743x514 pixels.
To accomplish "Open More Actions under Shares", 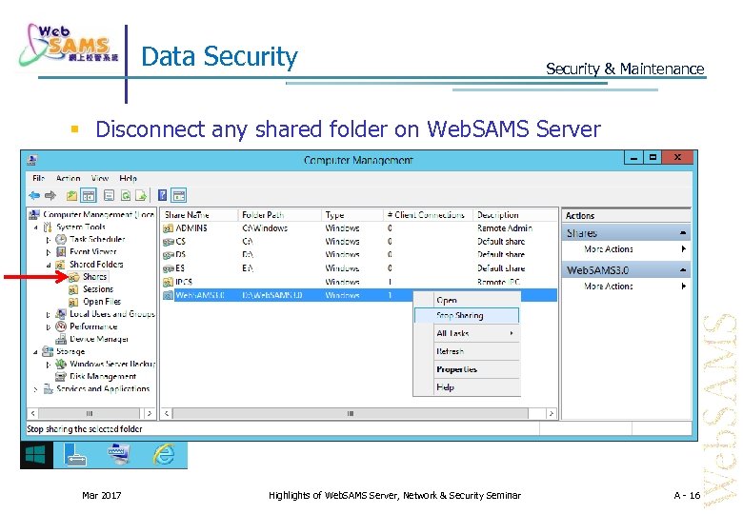I will [626, 249].
